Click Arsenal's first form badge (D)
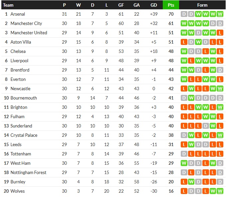The image size is (227, 197). 184,14
